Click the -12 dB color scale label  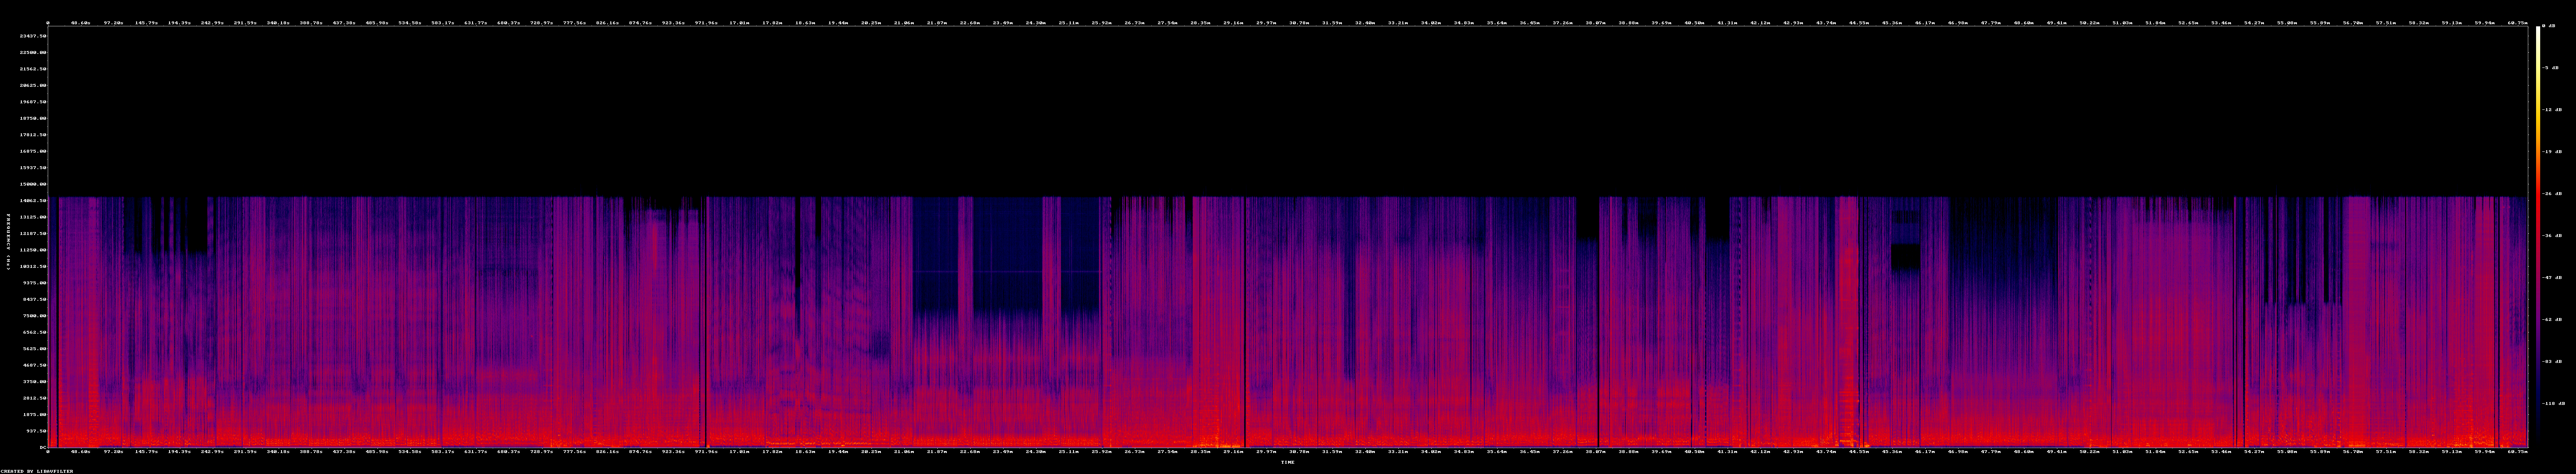[x=2552, y=109]
